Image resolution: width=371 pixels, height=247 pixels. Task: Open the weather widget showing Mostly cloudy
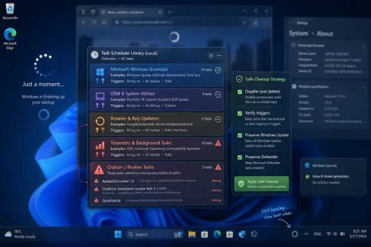20,234
